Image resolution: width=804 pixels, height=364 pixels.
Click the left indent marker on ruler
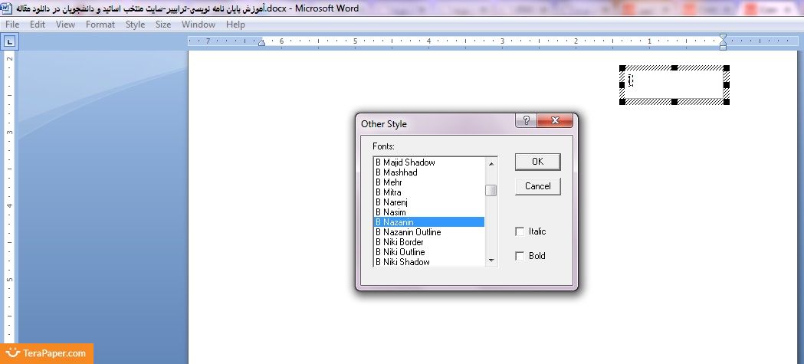point(261,43)
